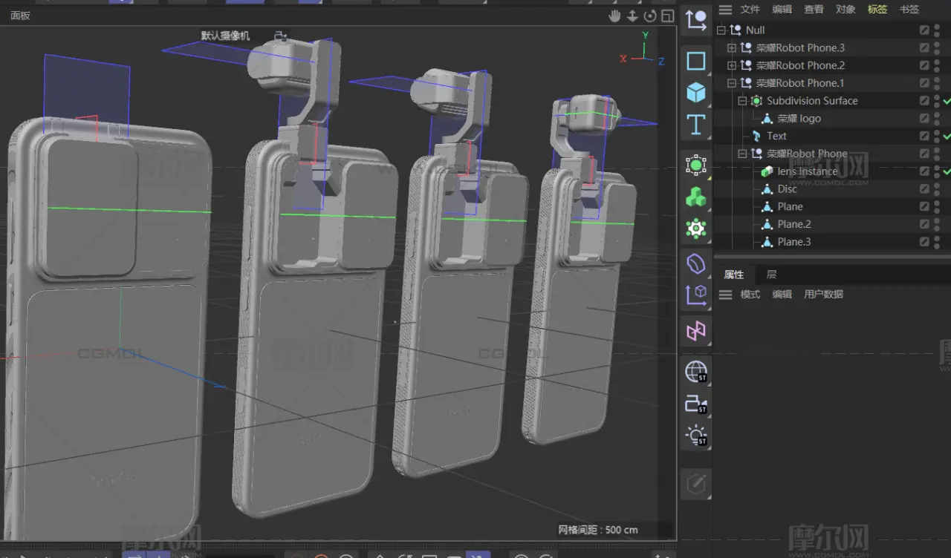Add an environment with the globe icon

coord(696,371)
